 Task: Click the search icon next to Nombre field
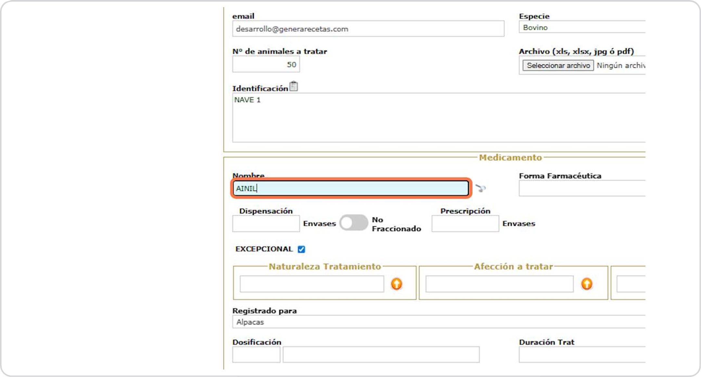click(x=480, y=188)
